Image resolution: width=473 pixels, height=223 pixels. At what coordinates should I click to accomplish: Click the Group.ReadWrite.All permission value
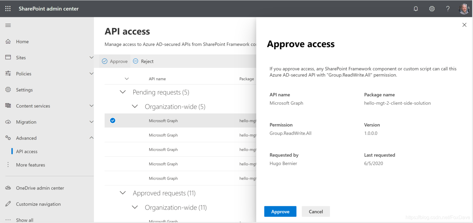pos(290,133)
